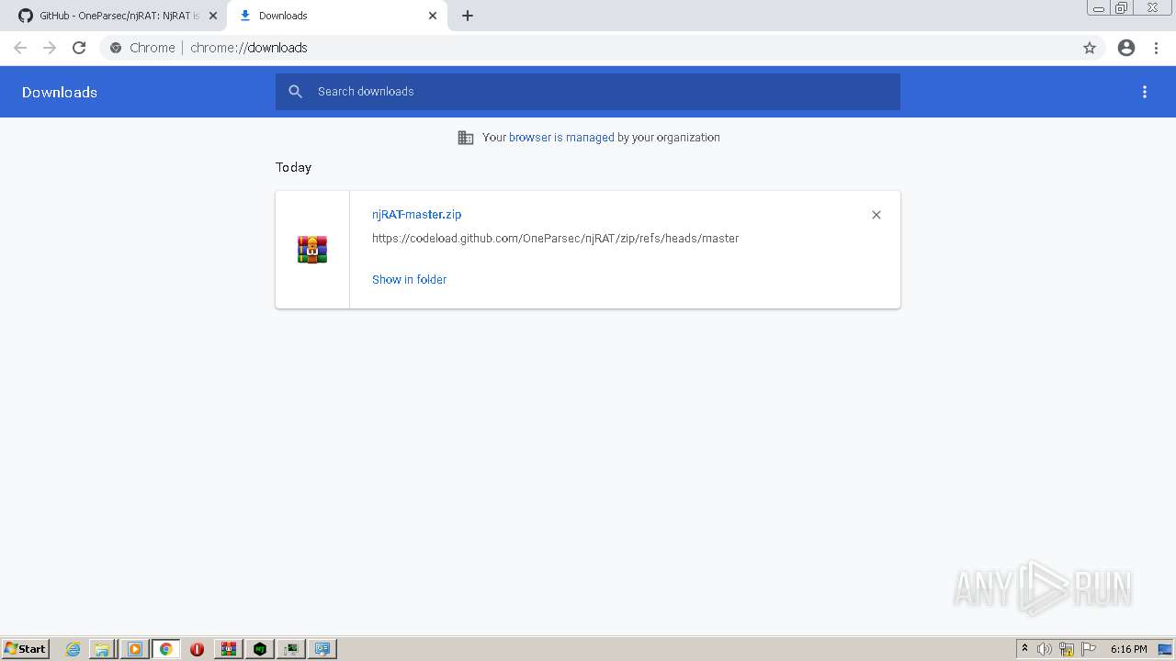Click the magnifier icon in search downloads
The width and height of the screenshot is (1176, 661).
coord(295,92)
